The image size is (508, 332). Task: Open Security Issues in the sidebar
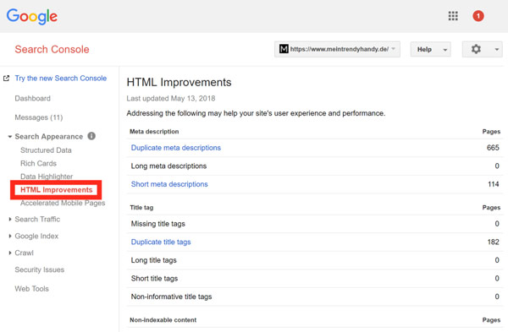point(40,269)
